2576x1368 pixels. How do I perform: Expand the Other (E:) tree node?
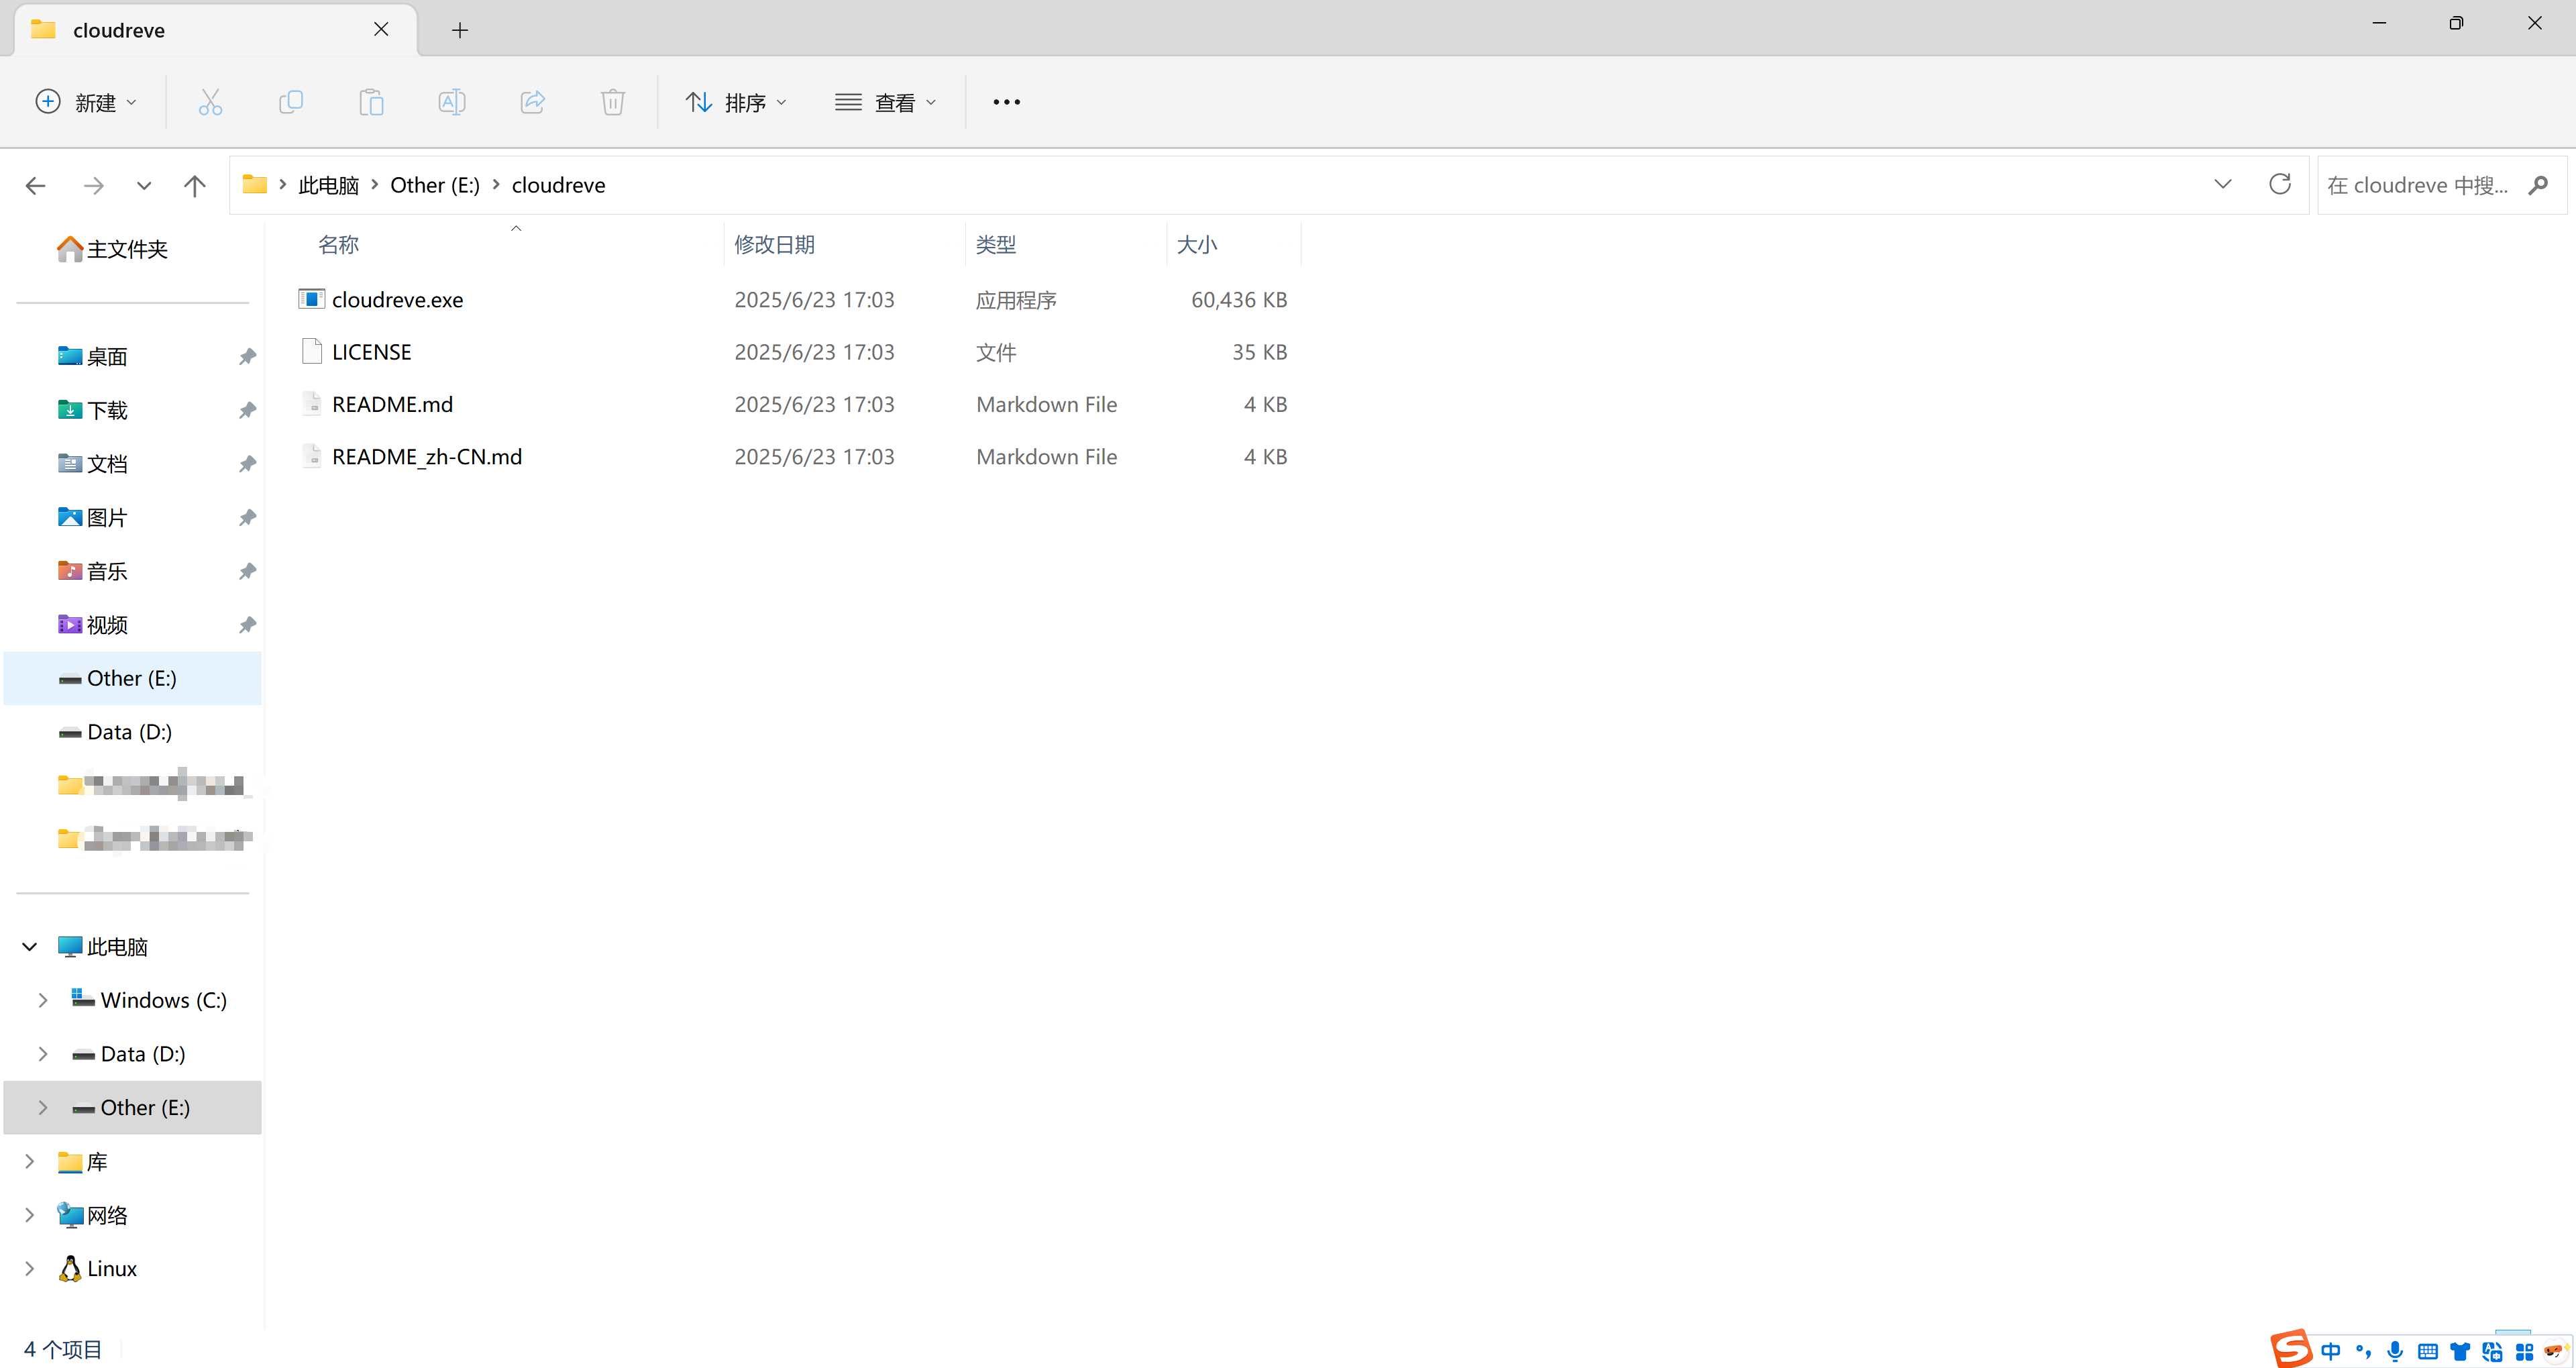pos(43,1107)
